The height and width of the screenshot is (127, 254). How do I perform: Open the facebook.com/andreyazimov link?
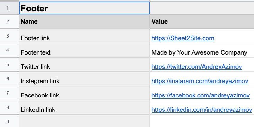(200, 95)
